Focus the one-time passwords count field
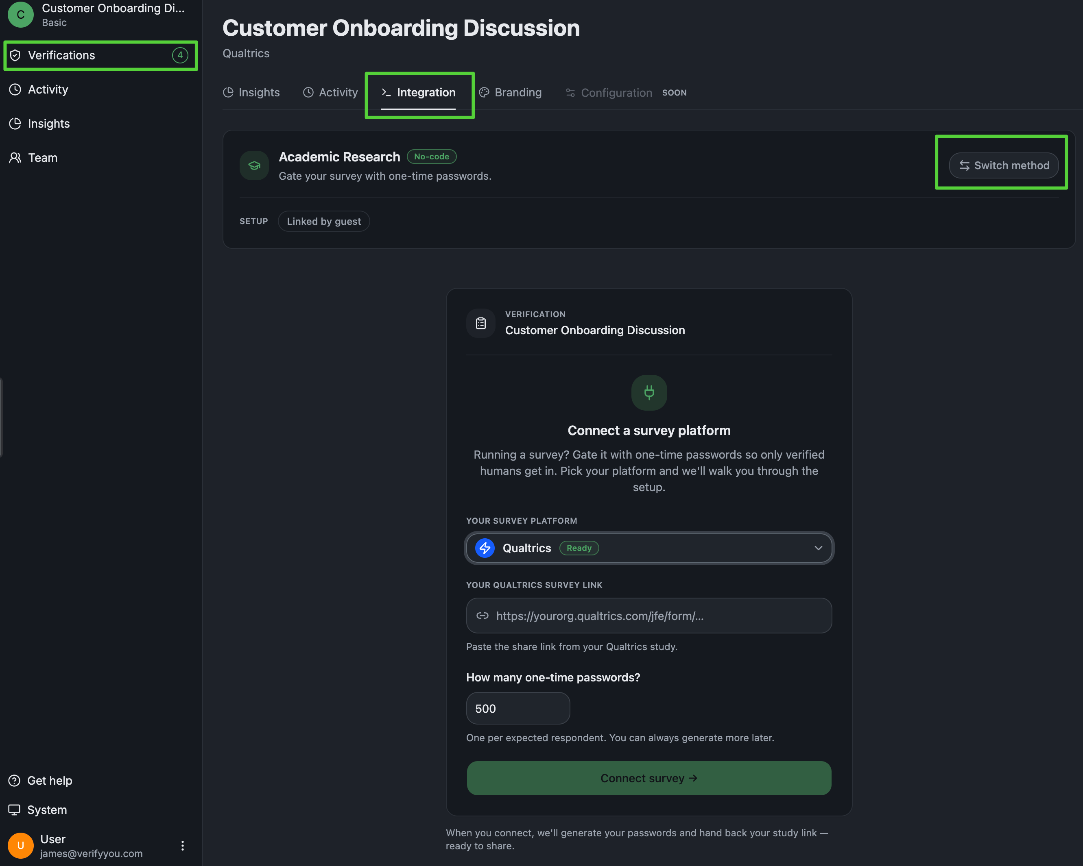The image size is (1083, 866). click(x=518, y=708)
